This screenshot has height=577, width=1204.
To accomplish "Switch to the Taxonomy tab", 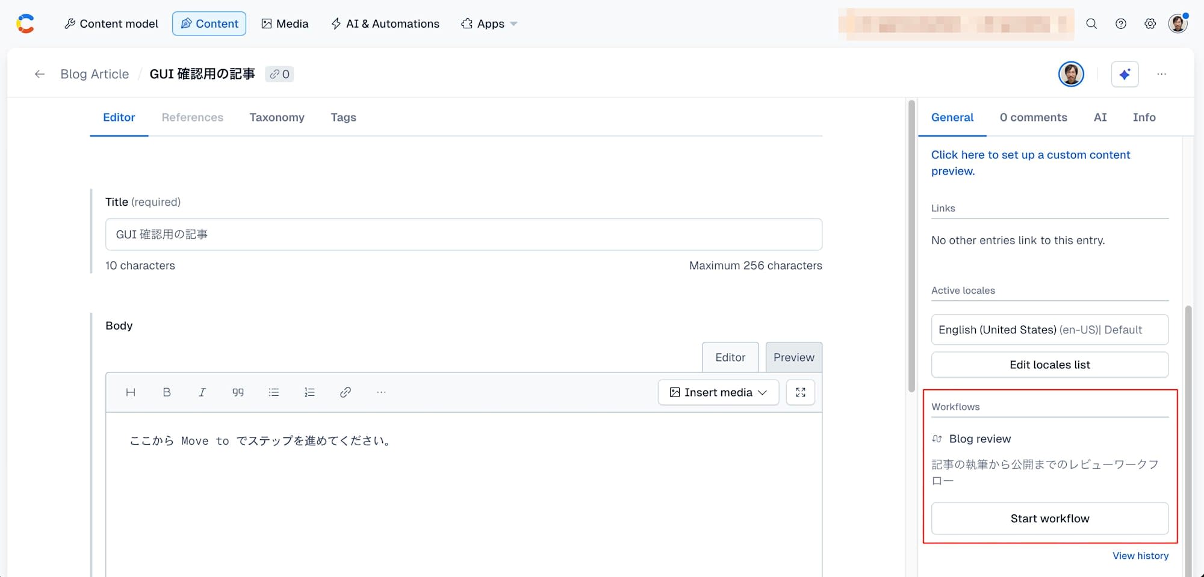I will tap(277, 117).
